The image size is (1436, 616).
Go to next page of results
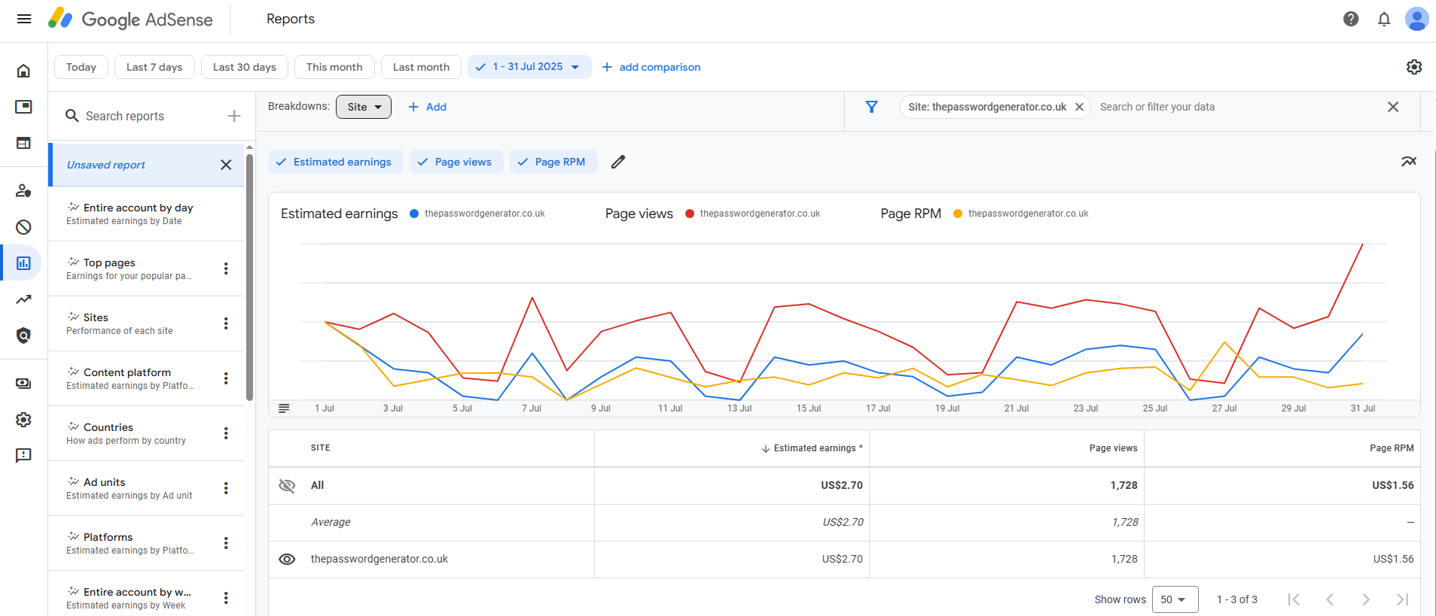tap(1366, 599)
